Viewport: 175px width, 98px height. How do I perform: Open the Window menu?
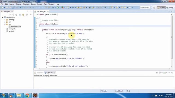point(51,4)
